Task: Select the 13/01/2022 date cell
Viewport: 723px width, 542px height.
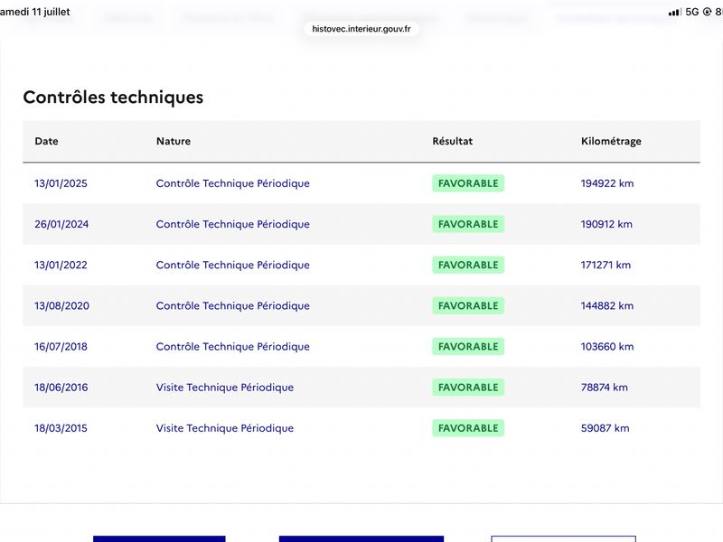Action: tap(61, 265)
